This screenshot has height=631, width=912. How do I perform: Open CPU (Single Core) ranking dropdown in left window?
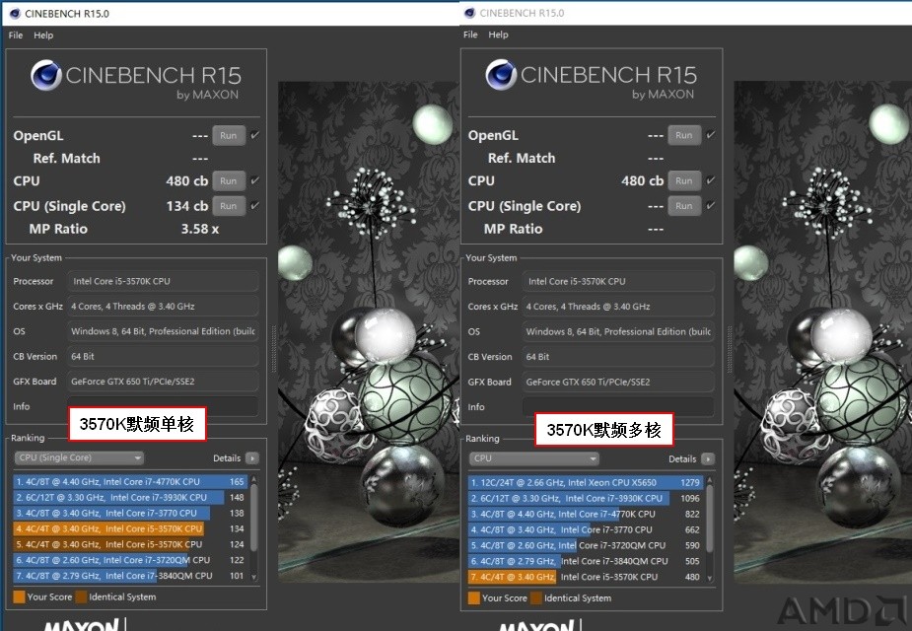(x=79, y=457)
